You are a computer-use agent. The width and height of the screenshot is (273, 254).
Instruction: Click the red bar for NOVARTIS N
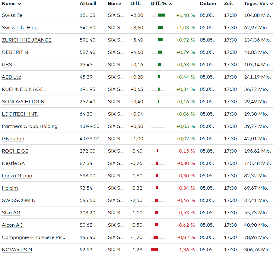[154, 249]
